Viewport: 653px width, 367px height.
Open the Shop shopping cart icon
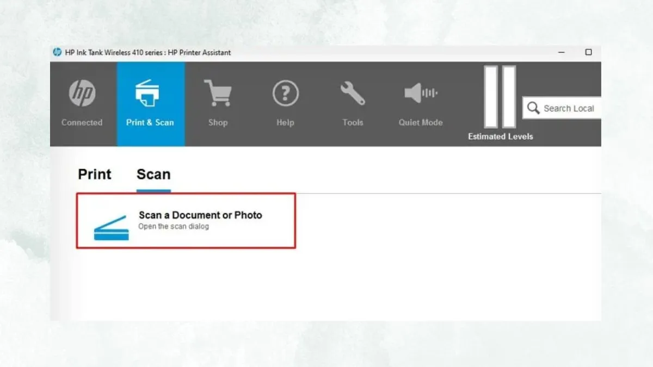tap(217, 94)
